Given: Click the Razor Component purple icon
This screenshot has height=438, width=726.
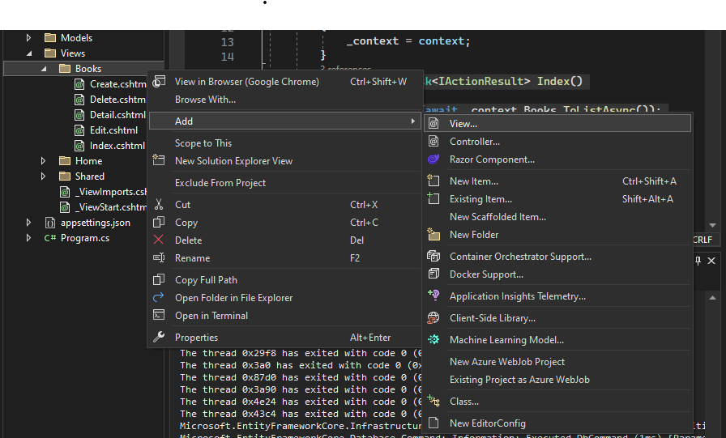Looking at the screenshot, I should pyautogui.click(x=433, y=159).
